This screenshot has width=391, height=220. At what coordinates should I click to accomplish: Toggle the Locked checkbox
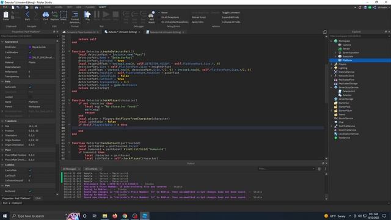[30, 97]
